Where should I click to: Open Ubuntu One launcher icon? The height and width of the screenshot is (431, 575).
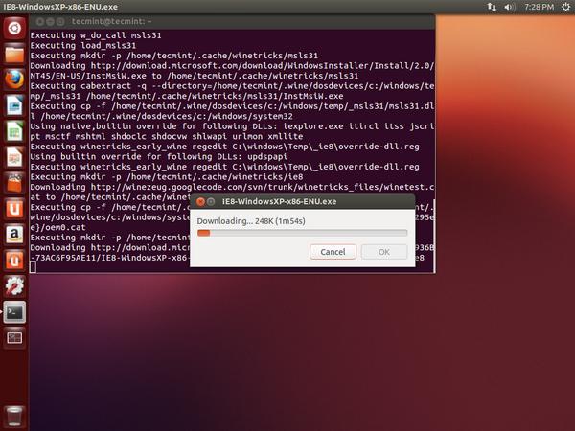point(14,209)
